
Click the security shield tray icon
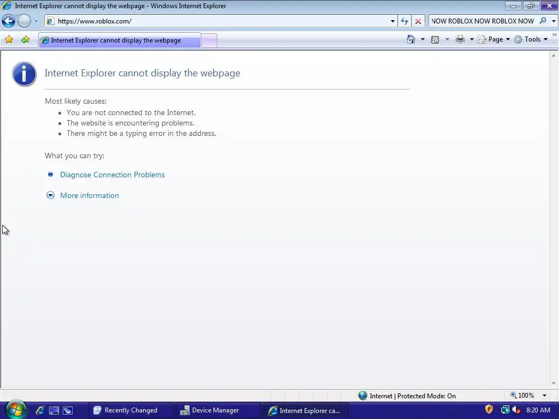(489, 409)
